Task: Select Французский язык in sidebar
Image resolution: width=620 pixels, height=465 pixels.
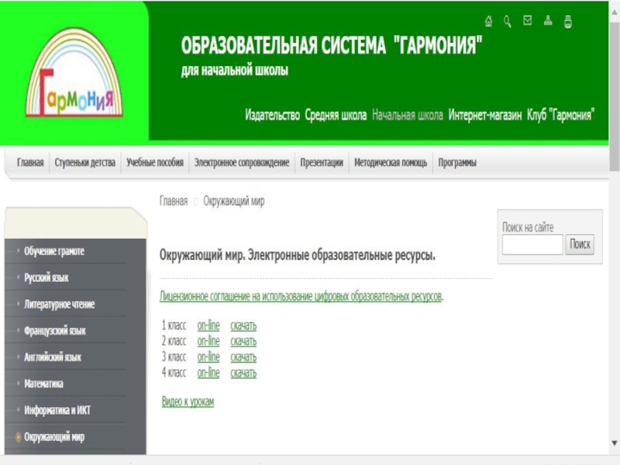Action: coord(54,331)
